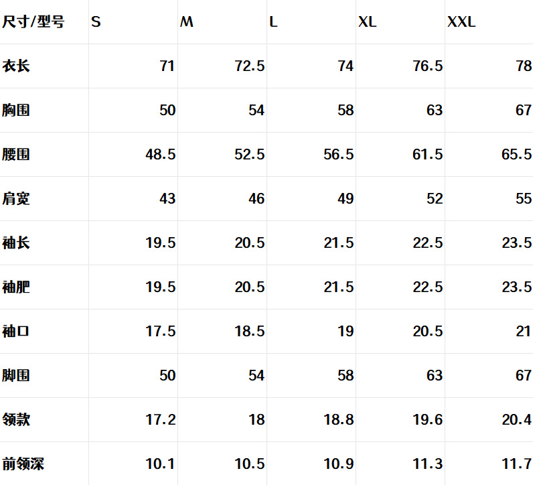533x485 pixels.
Task: Click the 领款 row label
Action: point(16,420)
